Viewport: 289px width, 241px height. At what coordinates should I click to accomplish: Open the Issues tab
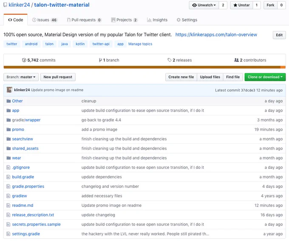point(45,20)
